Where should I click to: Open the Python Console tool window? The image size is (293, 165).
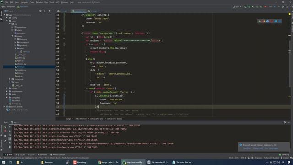click(58, 155)
